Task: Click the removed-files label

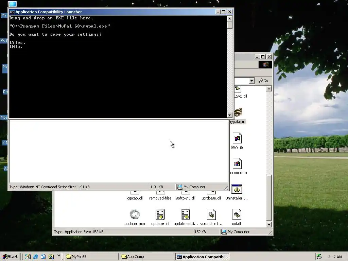Action: pyautogui.click(x=160, y=198)
